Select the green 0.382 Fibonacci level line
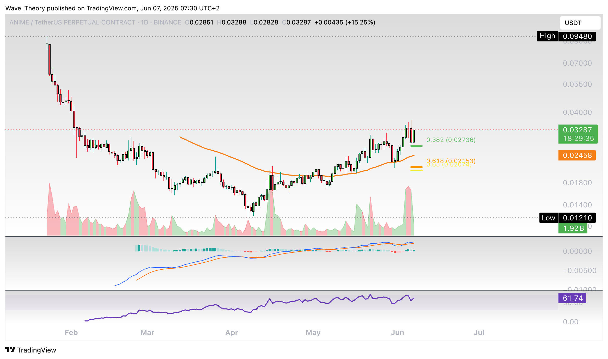Screen dimensions: 608x359 (416, 146)
